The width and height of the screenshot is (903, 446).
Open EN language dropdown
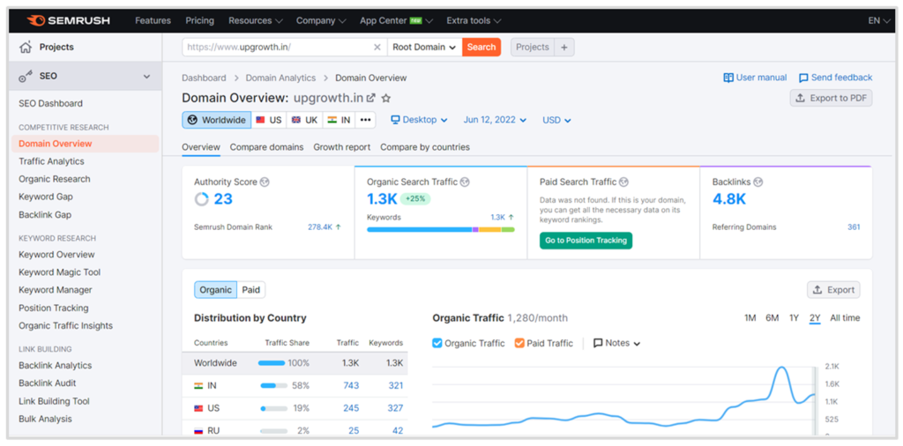(x=879, y=21)
